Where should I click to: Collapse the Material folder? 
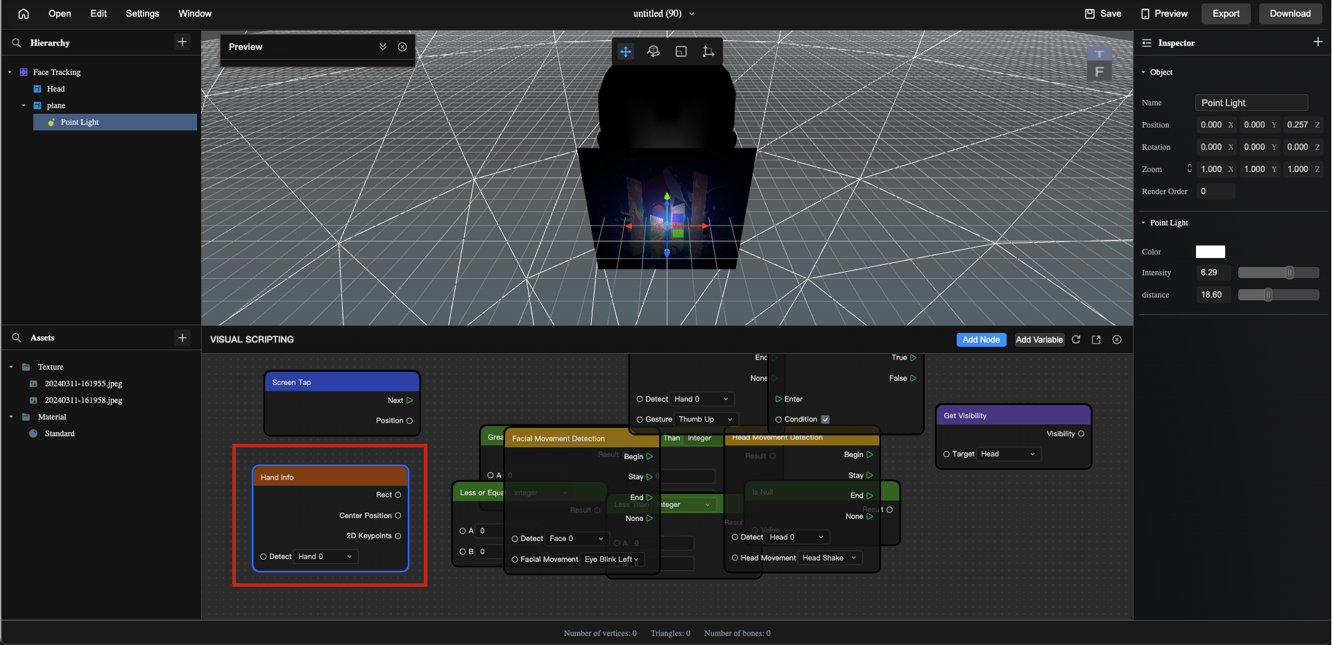pyautogui.click(x=11, y=417)
